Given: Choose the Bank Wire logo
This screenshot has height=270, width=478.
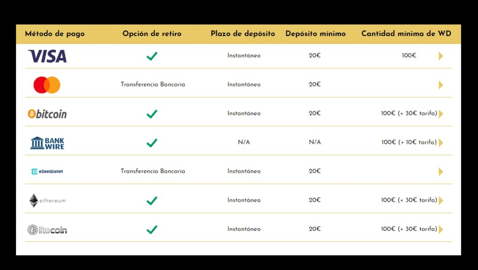Looking at the screenshot, I should pyautogui.click(x=47, y=143).
